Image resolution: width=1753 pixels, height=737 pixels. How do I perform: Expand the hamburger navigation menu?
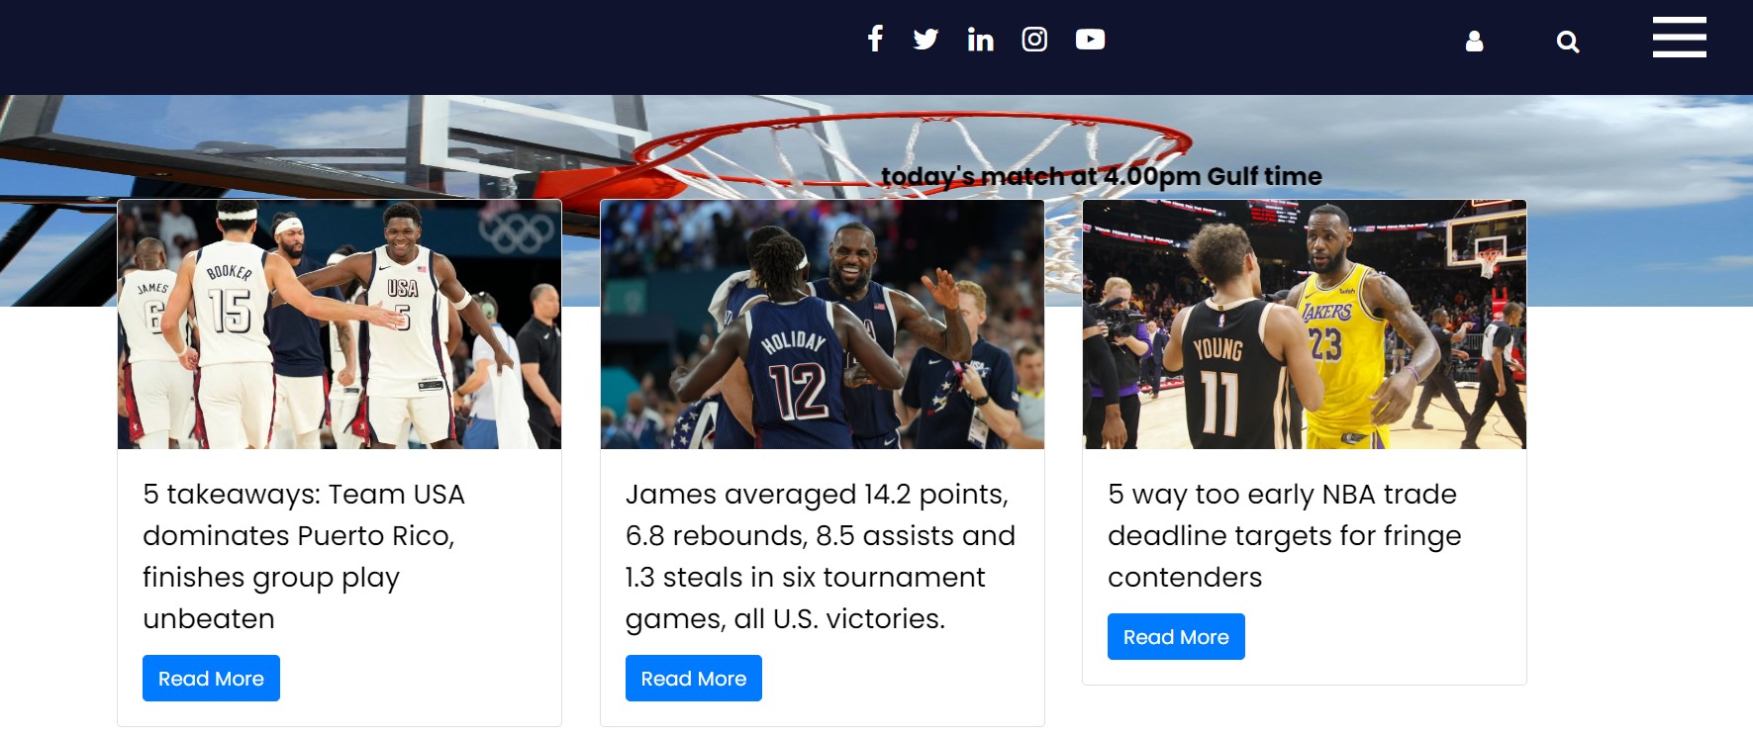click(x=1679, y=38)
